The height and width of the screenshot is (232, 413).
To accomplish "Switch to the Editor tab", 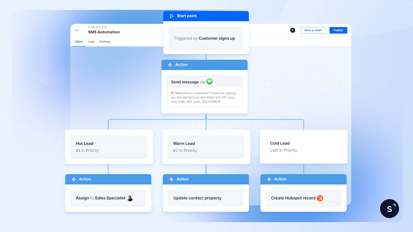I will tap(79, 42).
